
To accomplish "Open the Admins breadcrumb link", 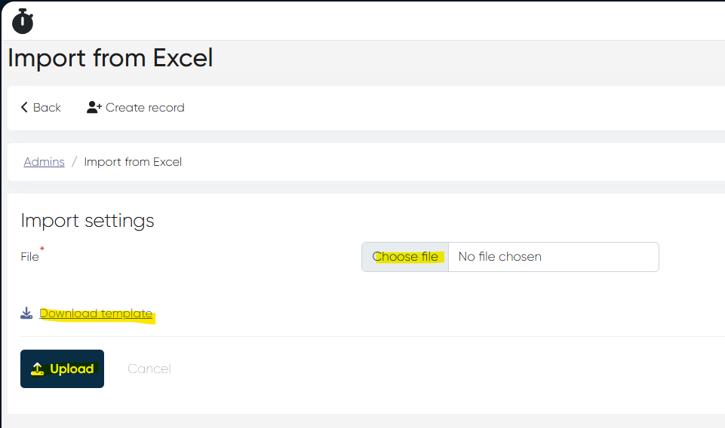I will tap(44, 162).
